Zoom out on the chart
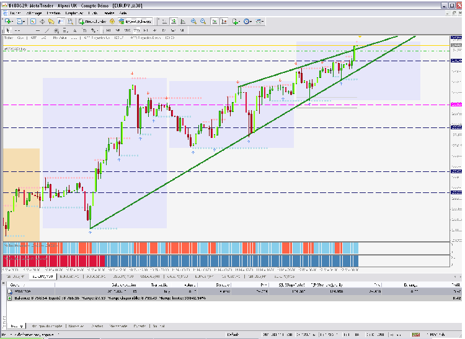Screen dimensions: 465x339 (x=203, y=21)
